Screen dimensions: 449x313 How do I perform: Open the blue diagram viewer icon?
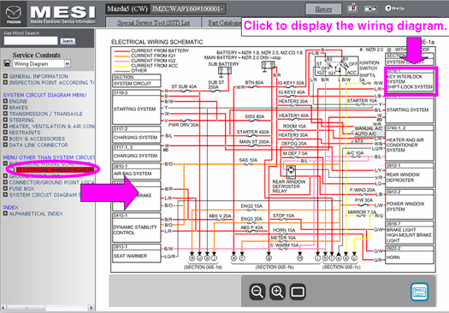coord(419,292)
